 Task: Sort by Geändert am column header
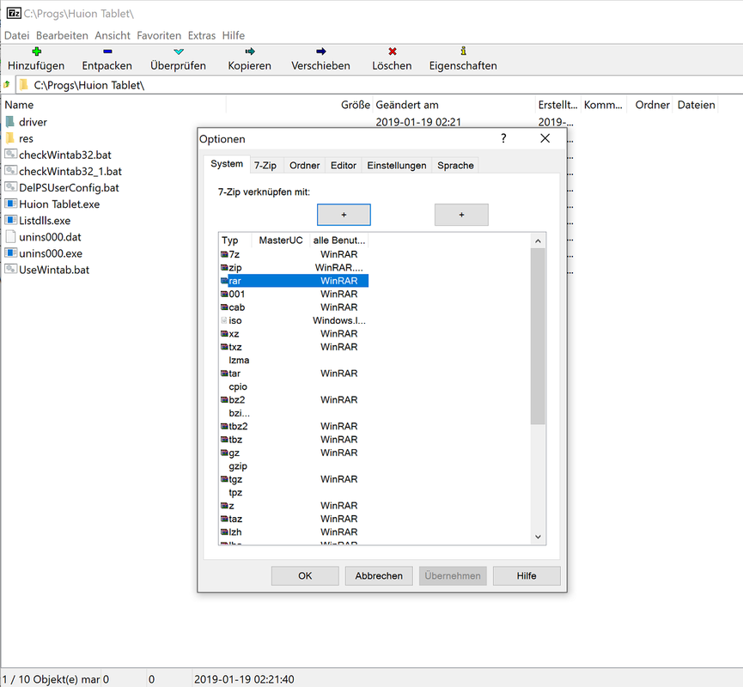pyautogui.click(x=454, y=105)
